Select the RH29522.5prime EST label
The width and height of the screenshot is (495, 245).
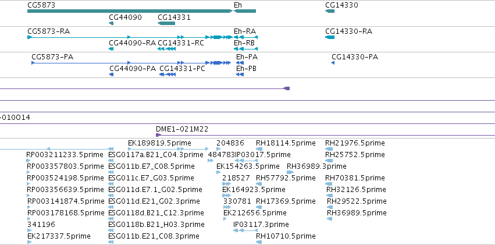(x=357, y=201)
